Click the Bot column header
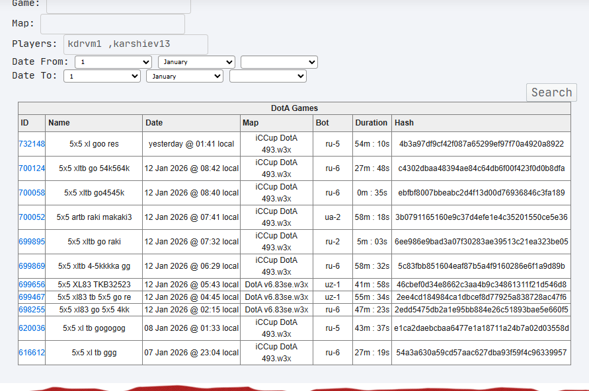Screen dimensions: 589x391 pyautogui.click(x=333, y=123)
